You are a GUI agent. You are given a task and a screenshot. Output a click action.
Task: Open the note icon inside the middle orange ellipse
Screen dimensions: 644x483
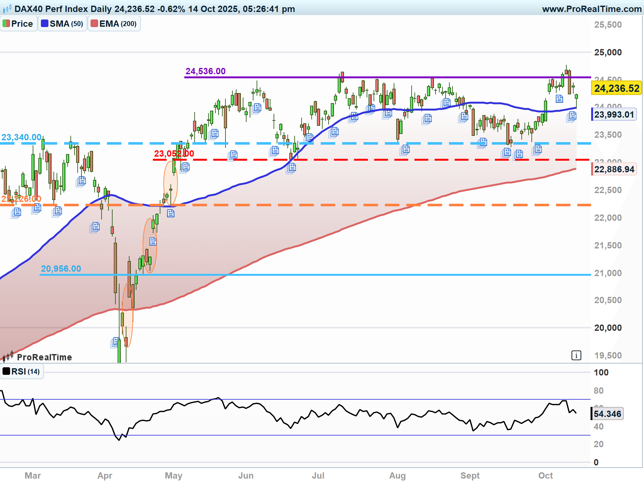(153, 241)
